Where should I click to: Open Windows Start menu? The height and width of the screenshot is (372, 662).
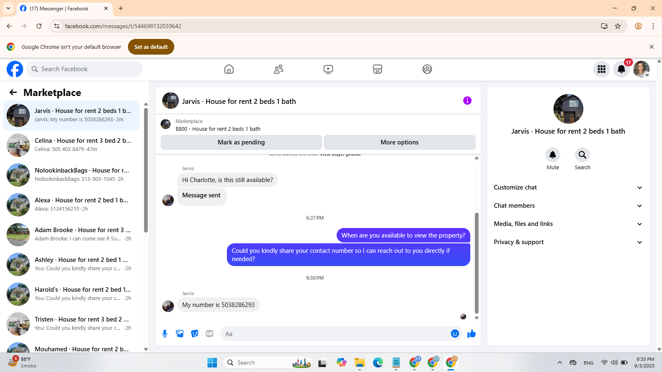pos(212,362)
